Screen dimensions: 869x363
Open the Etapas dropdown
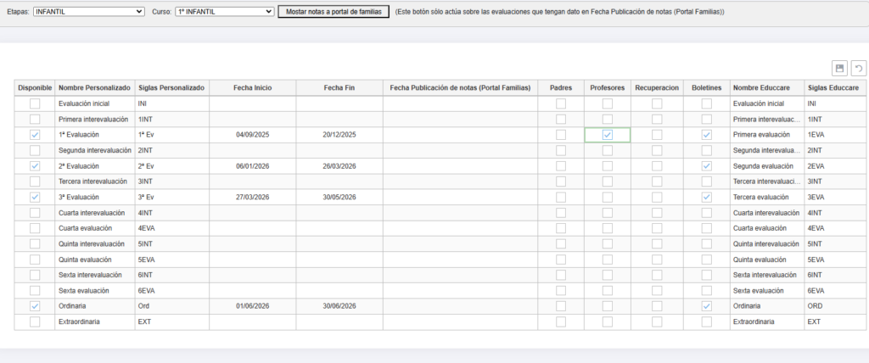(x=89, y=12)
